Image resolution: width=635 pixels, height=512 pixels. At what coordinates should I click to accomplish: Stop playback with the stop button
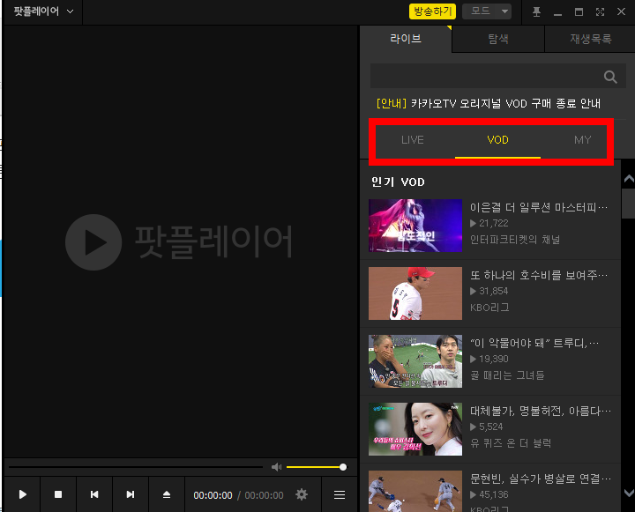58,494
